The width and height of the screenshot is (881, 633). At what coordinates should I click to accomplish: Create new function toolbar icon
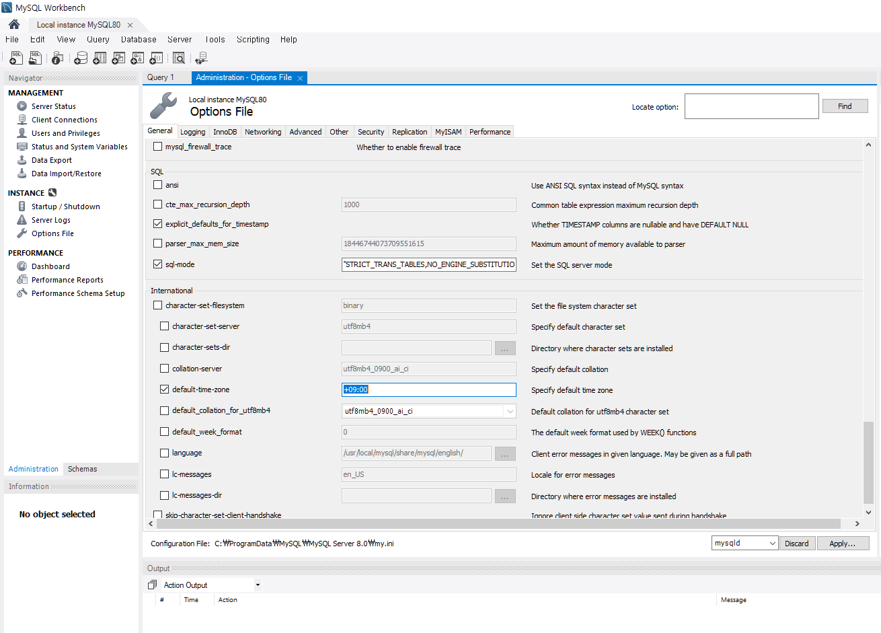click(x=156, y=59)
